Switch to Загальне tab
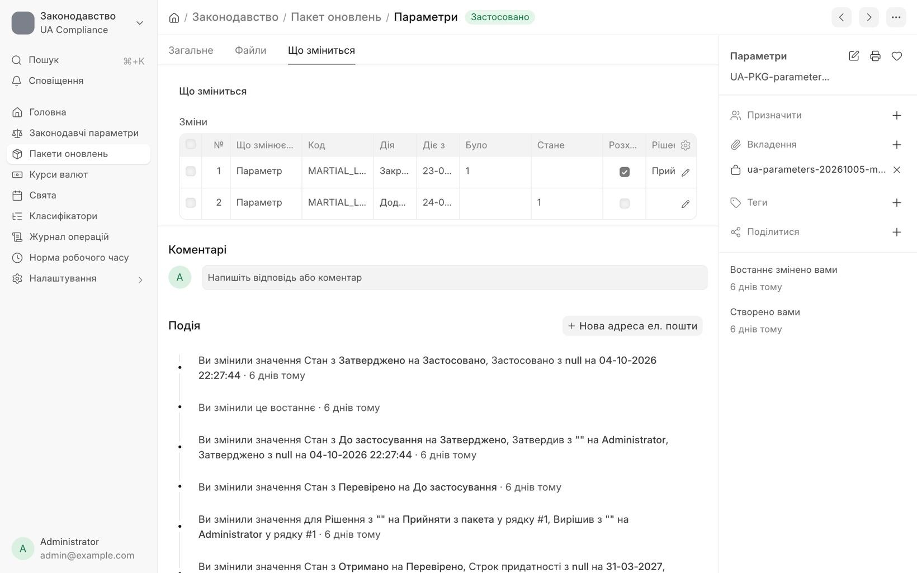Screen dimensions: 917x573 191,50
